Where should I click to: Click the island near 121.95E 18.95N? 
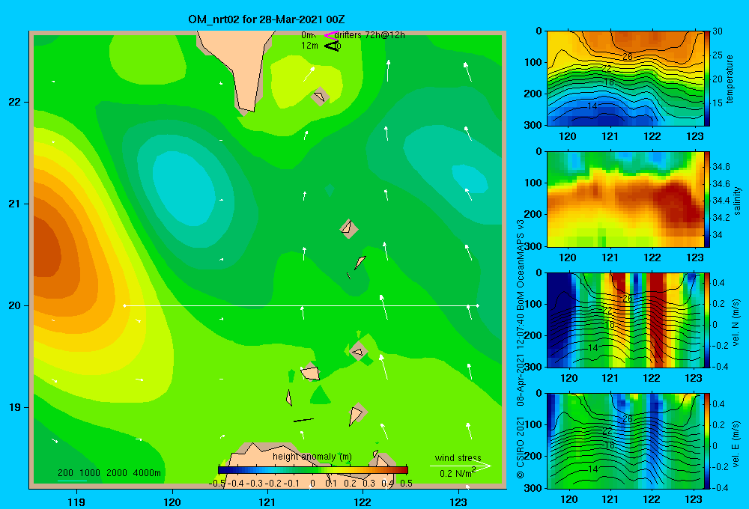[x=357, y=415]
